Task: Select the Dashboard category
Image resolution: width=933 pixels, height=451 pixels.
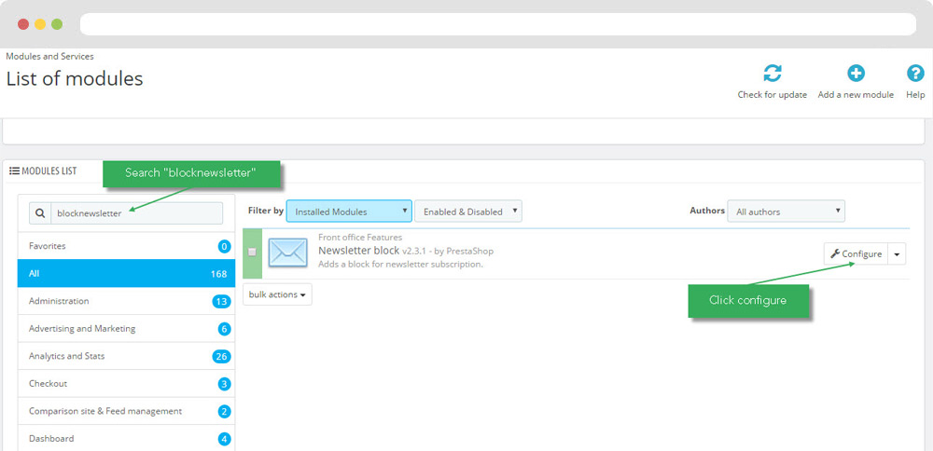Action: [126, 439]
